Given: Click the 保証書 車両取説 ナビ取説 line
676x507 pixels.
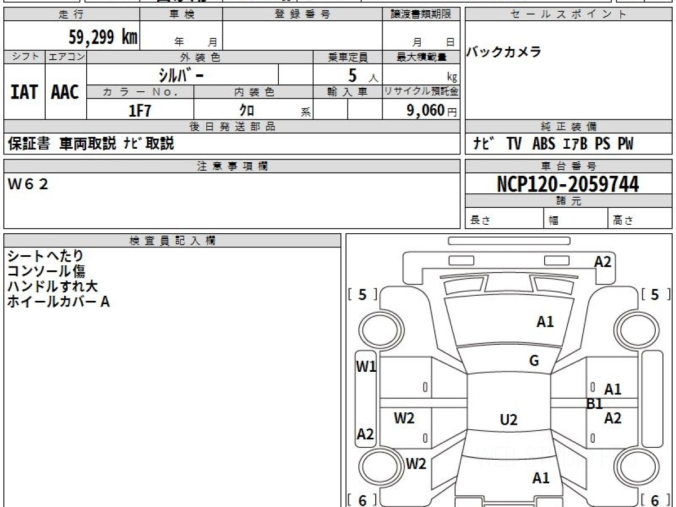Looking at the screenshot, I should click(91, 144).
